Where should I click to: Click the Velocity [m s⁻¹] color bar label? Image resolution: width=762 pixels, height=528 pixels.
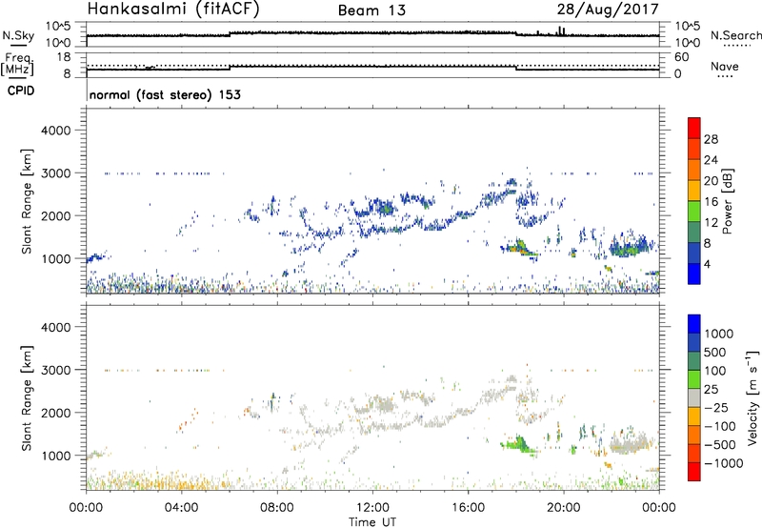[752, 397]
